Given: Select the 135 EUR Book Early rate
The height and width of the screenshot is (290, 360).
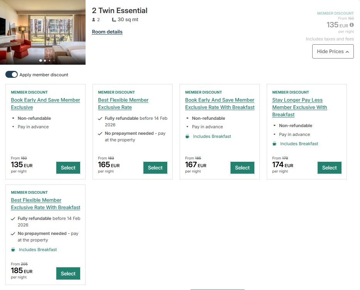Looking at the screenshot, I should coord(68,168).
